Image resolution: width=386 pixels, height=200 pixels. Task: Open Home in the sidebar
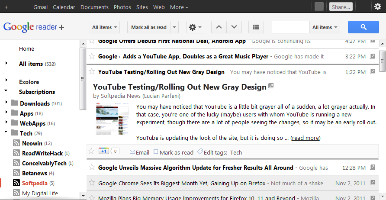click(26, 49)
